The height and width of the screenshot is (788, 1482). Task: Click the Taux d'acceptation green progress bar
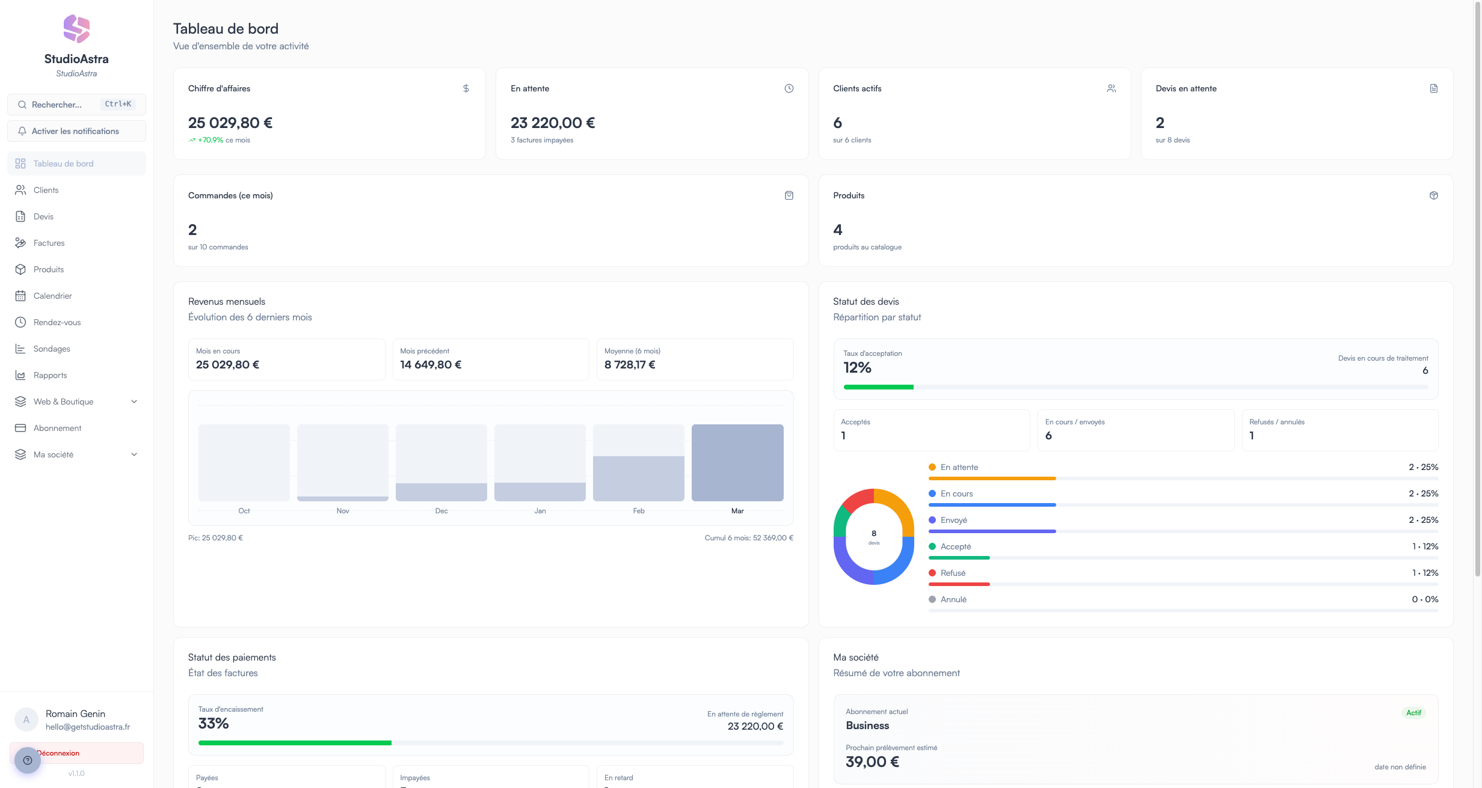[878, 387]
